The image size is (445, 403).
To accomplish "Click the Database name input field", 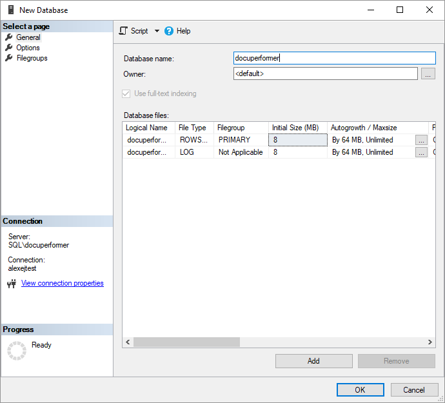I will coord(334,58).
